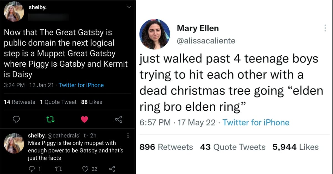
Task: Show the 5,944 Likes list
Action: (295, 147)
